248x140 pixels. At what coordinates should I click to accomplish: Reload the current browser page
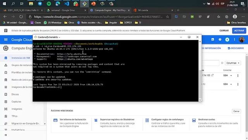21,17
